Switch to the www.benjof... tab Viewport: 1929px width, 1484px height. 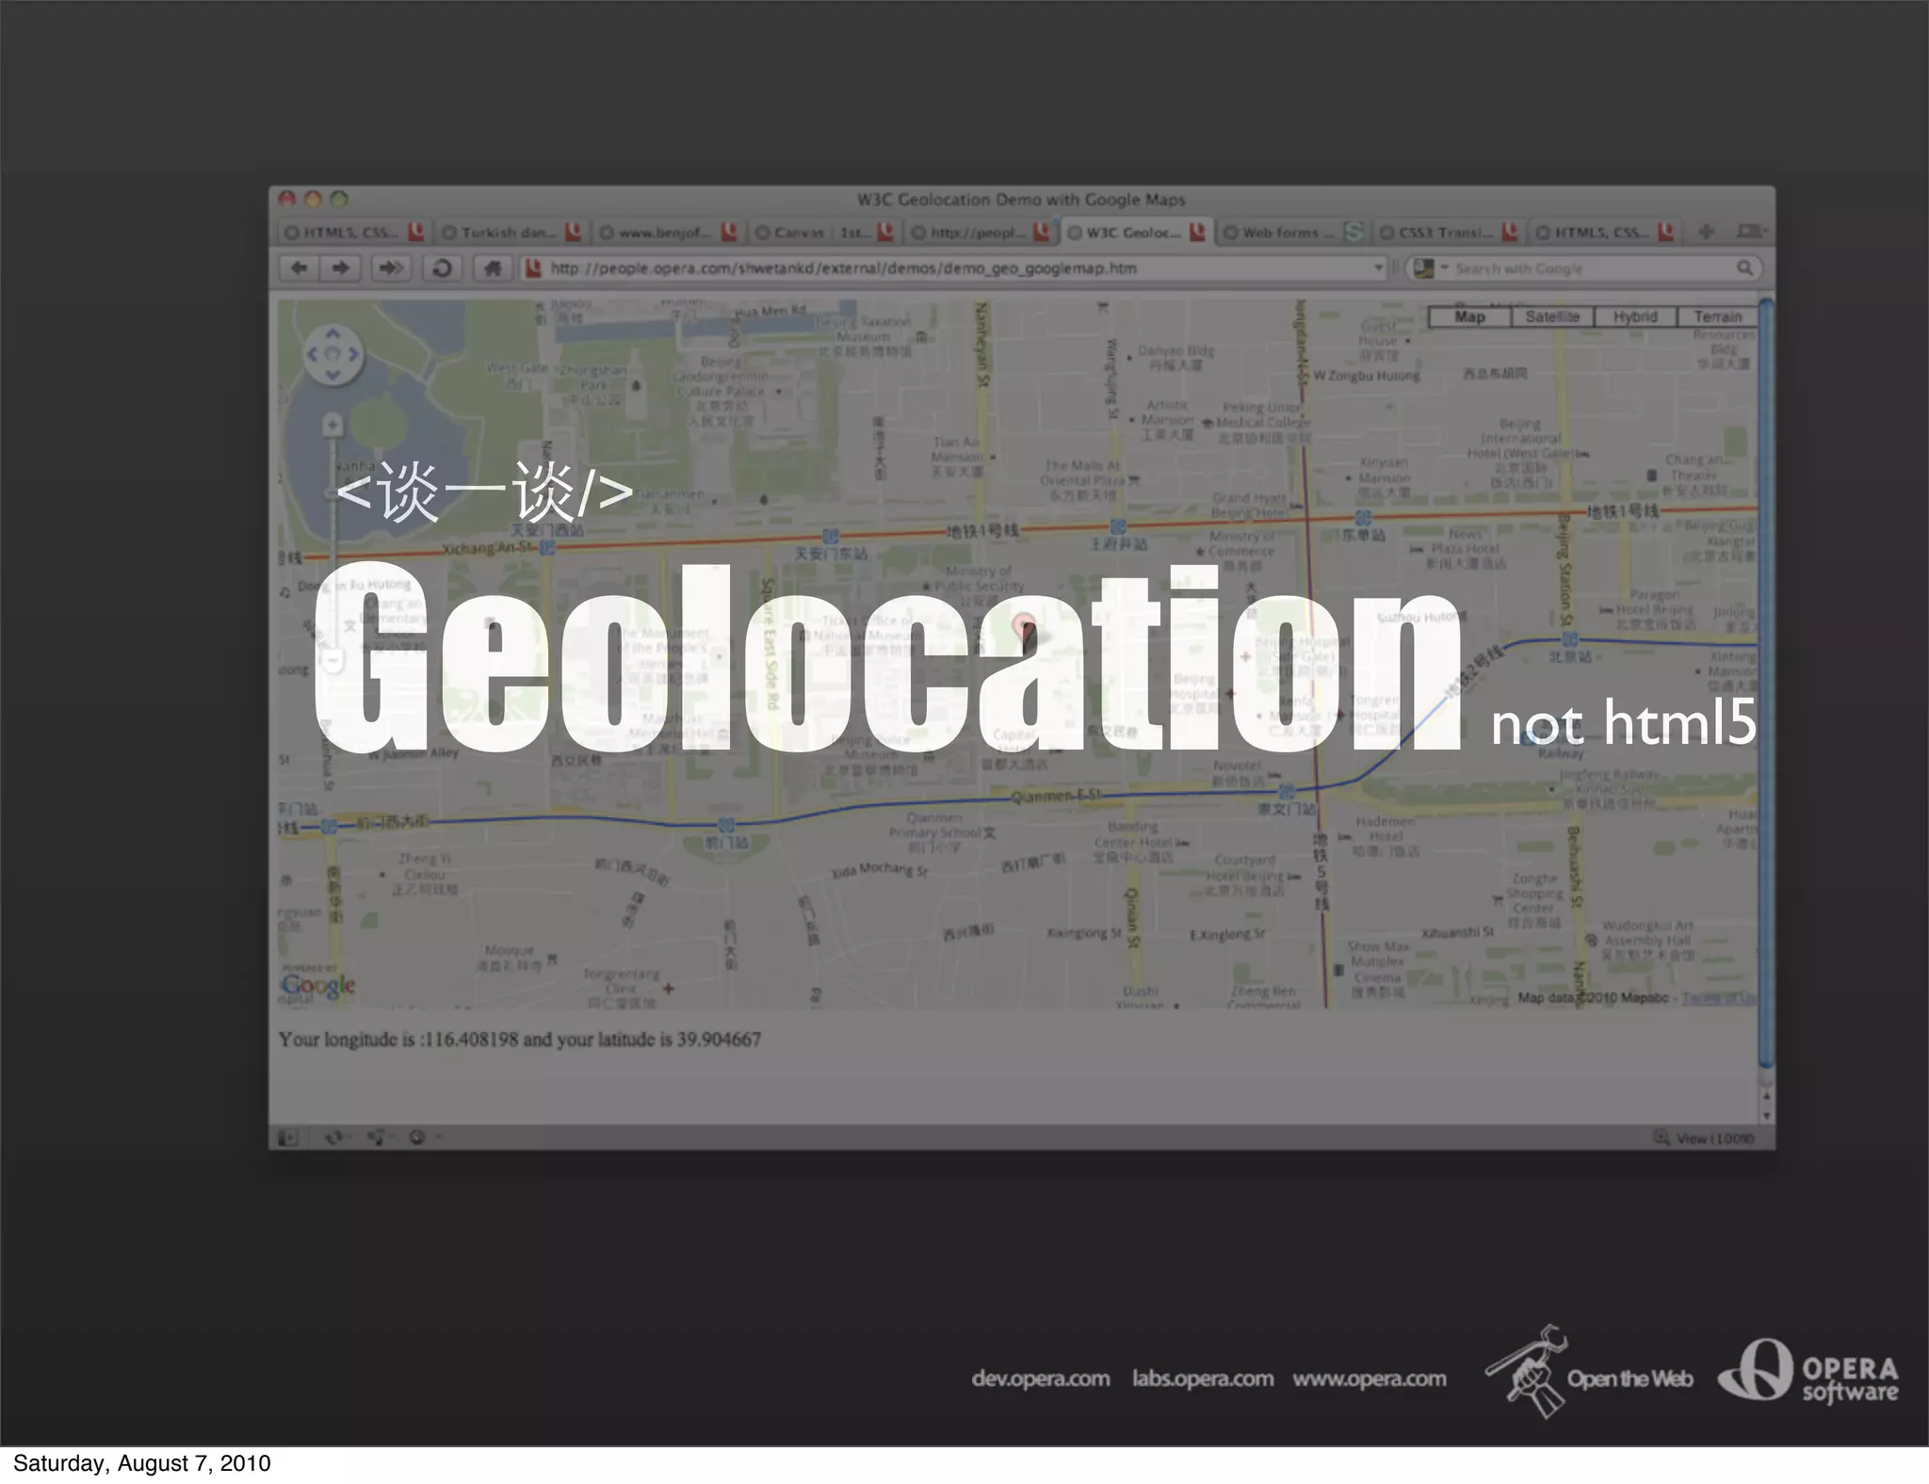(669, 232)
